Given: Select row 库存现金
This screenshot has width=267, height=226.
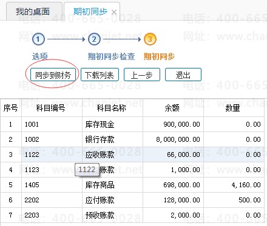Looking at the screenshot, I should pos(132,124).
